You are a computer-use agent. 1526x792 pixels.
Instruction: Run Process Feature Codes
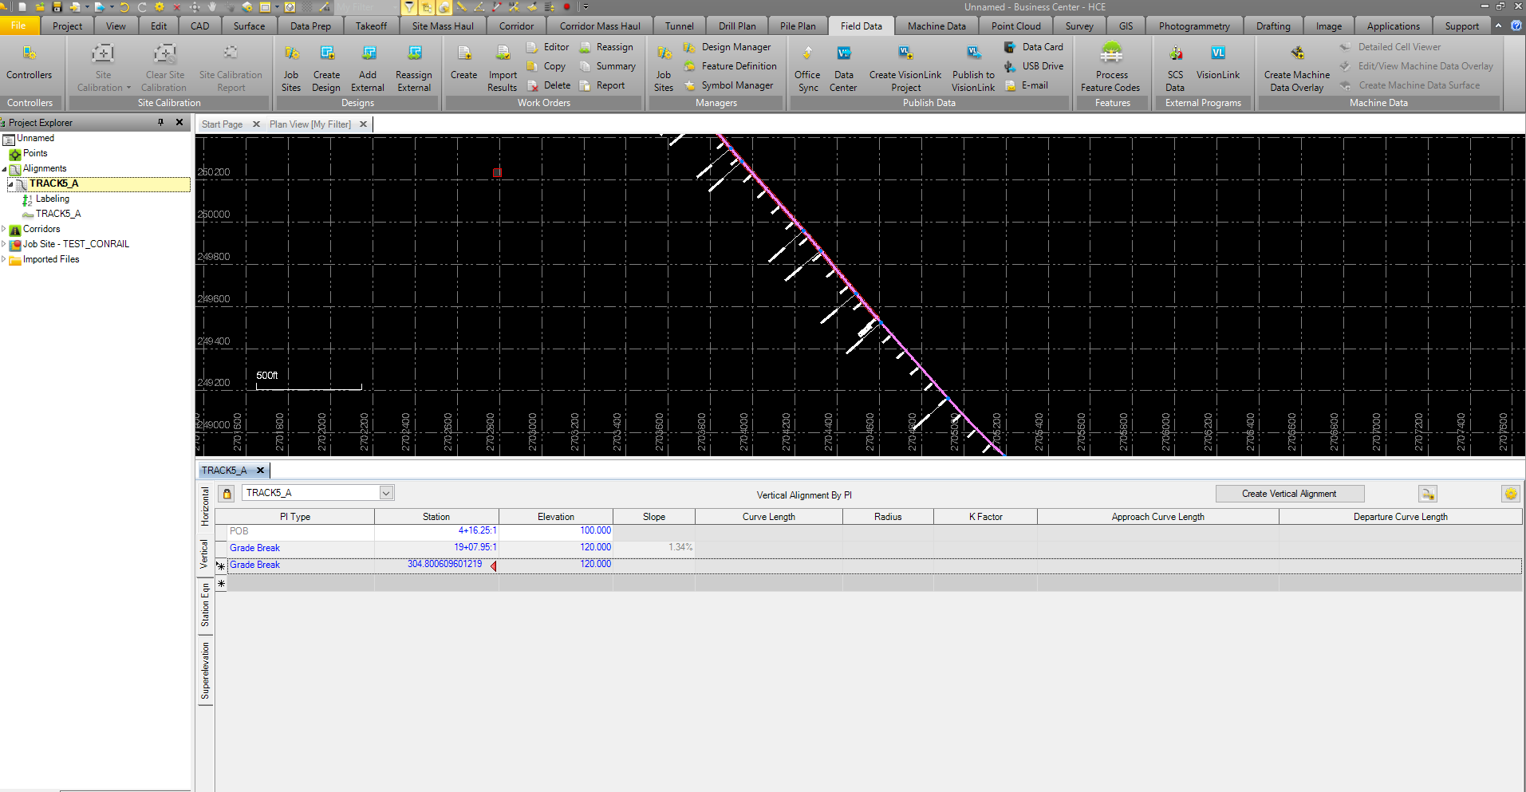coord(1111,66)
